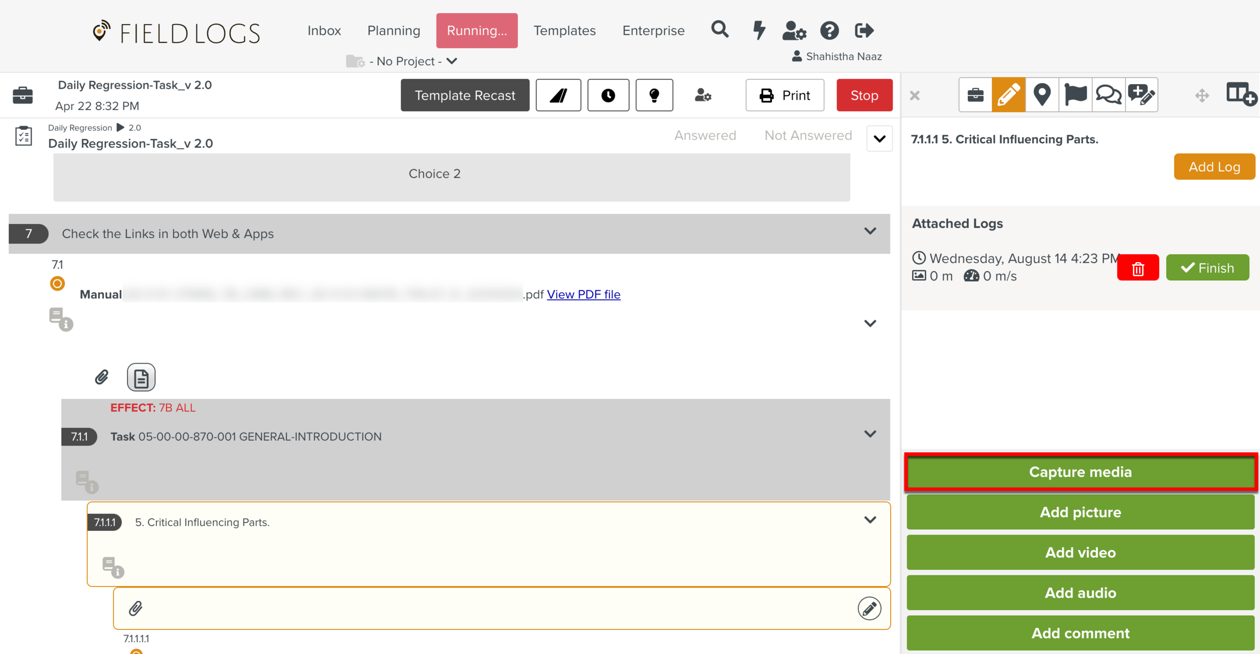Expand the 7.1.1.1 Critical Influencing Parts chevron
The width and height of the screenshot is (1260, 654).
[x=870, y=520]
